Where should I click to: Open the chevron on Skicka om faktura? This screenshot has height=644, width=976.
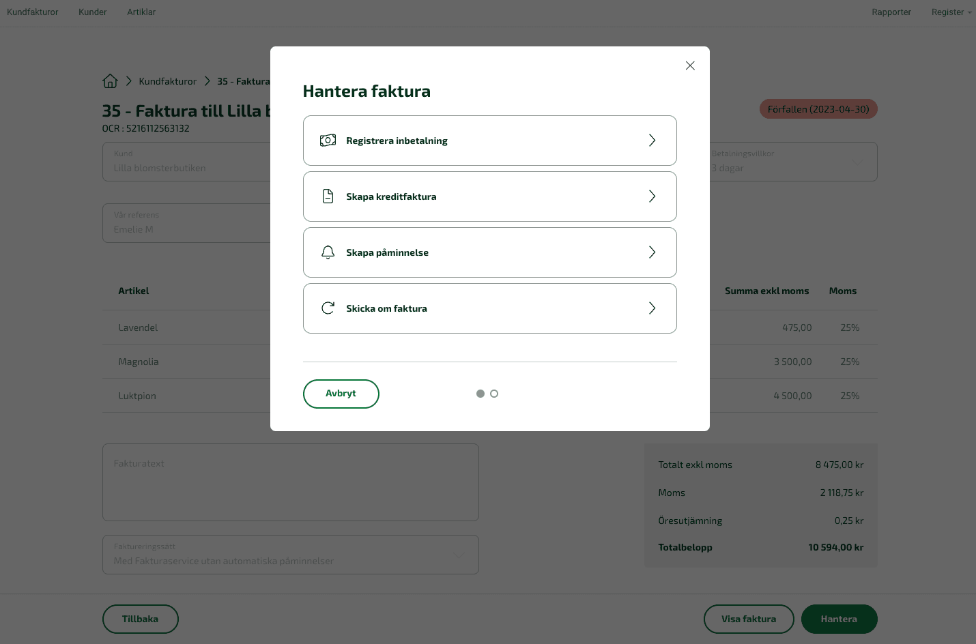[652, 308]
